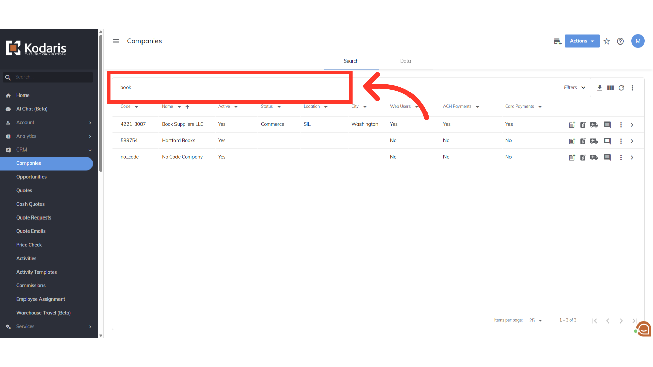Click the refresh table icon
This screenshot has height=367, width=653.
pos(621,88)
